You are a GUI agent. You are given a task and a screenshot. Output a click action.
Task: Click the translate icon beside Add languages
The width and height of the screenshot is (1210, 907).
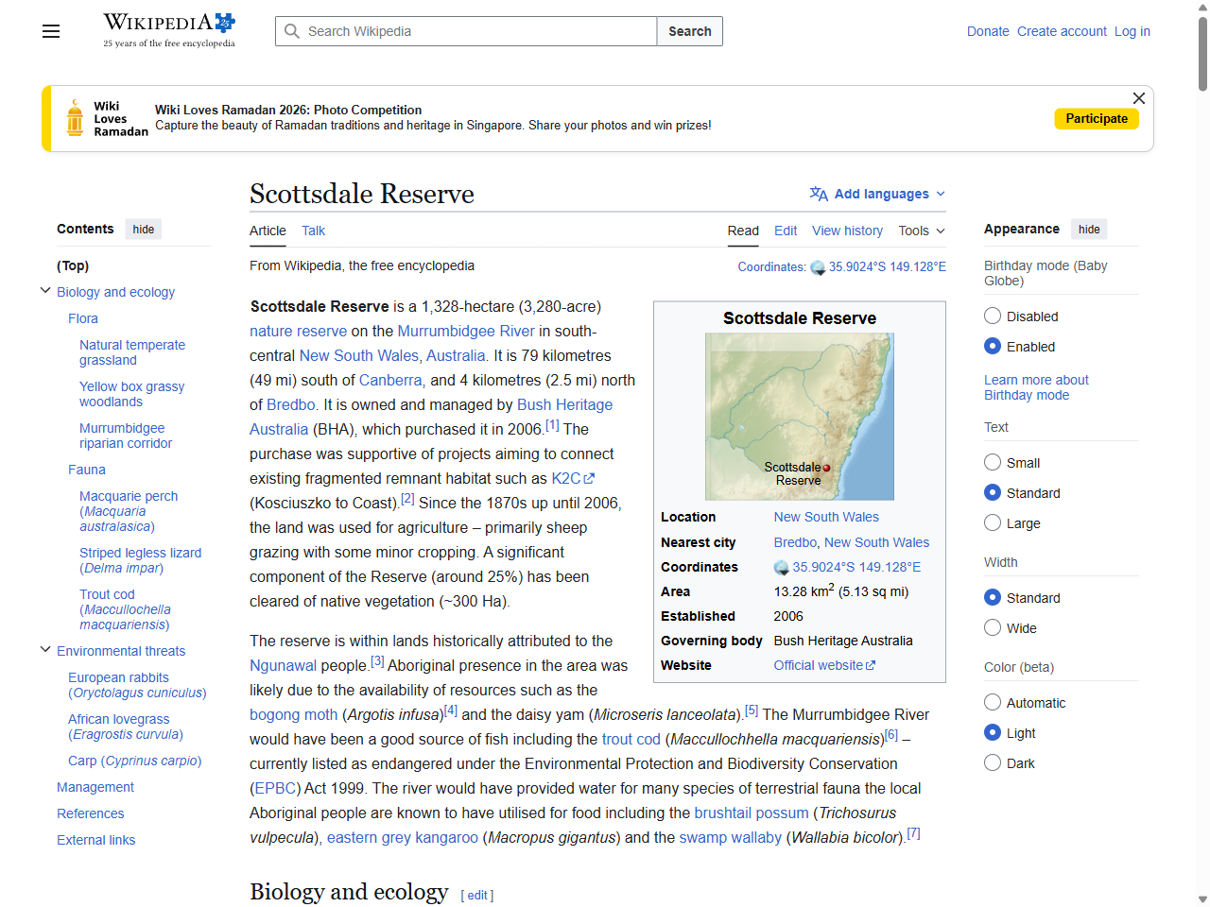coord(819,194)
